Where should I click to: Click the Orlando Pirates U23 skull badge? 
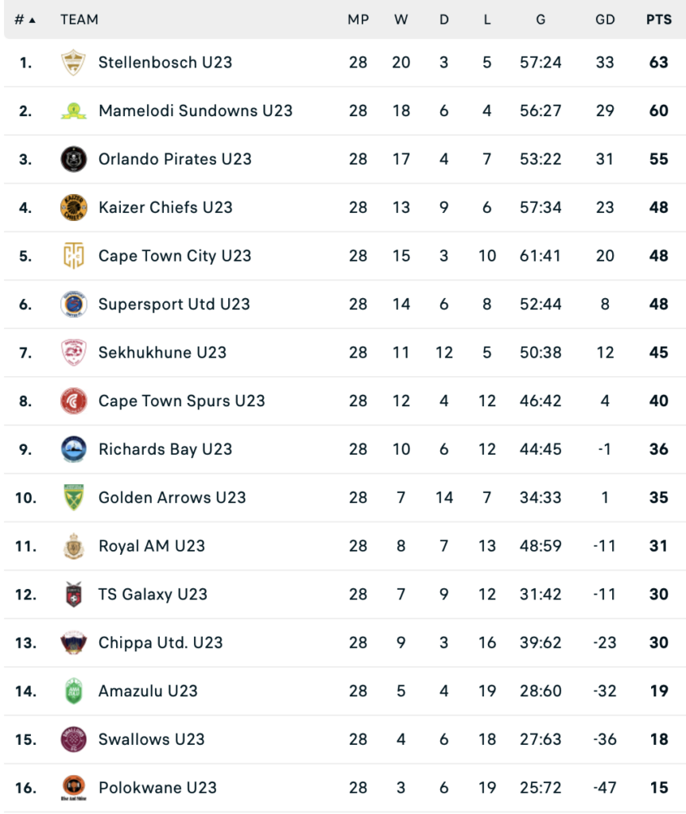click(73, 159)
